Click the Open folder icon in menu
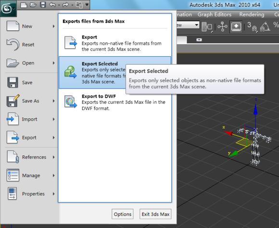279x228 pixels. pos(13,63)
